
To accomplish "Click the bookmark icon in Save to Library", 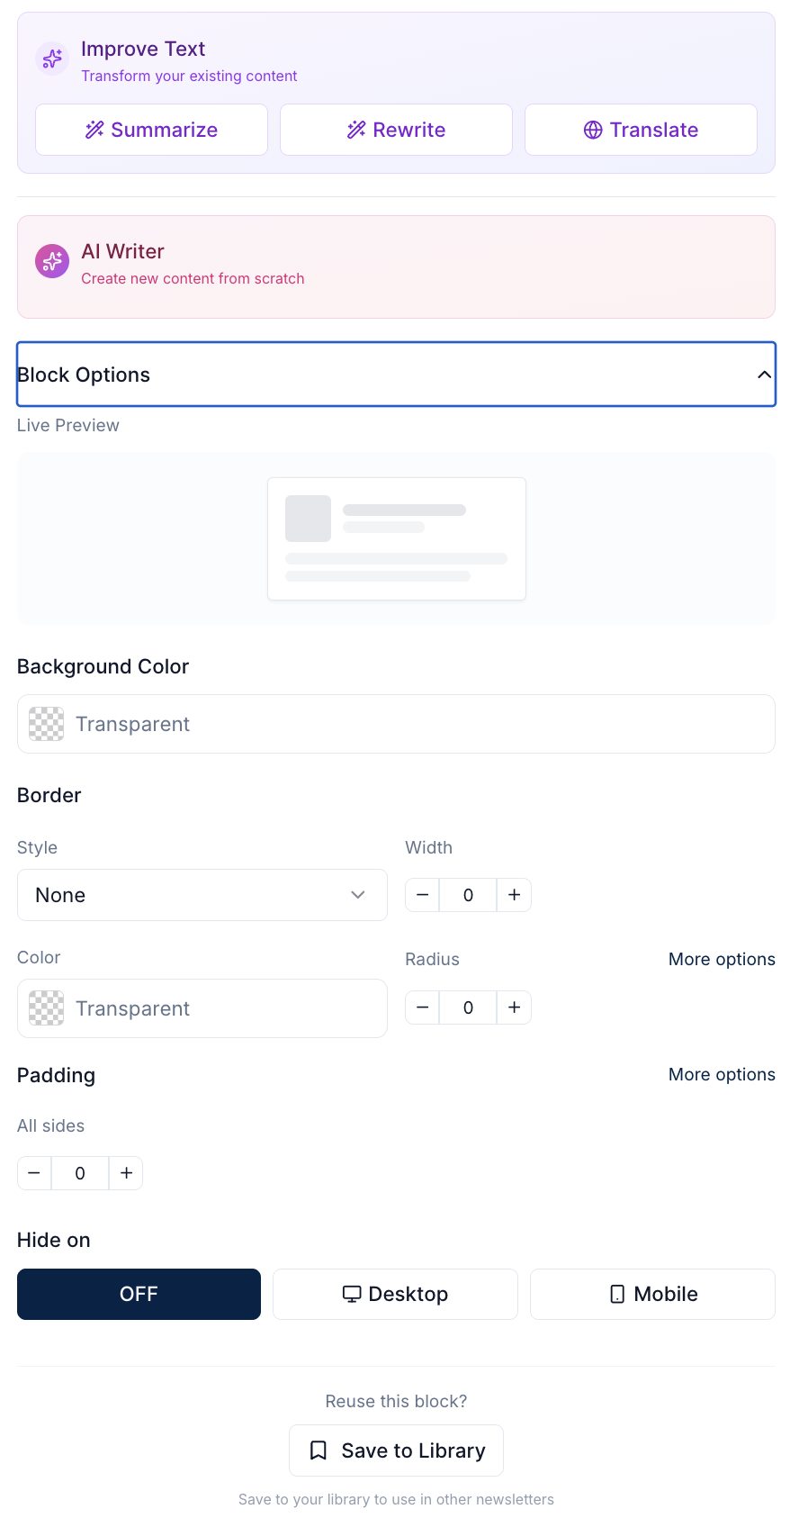I will 319,1450.
